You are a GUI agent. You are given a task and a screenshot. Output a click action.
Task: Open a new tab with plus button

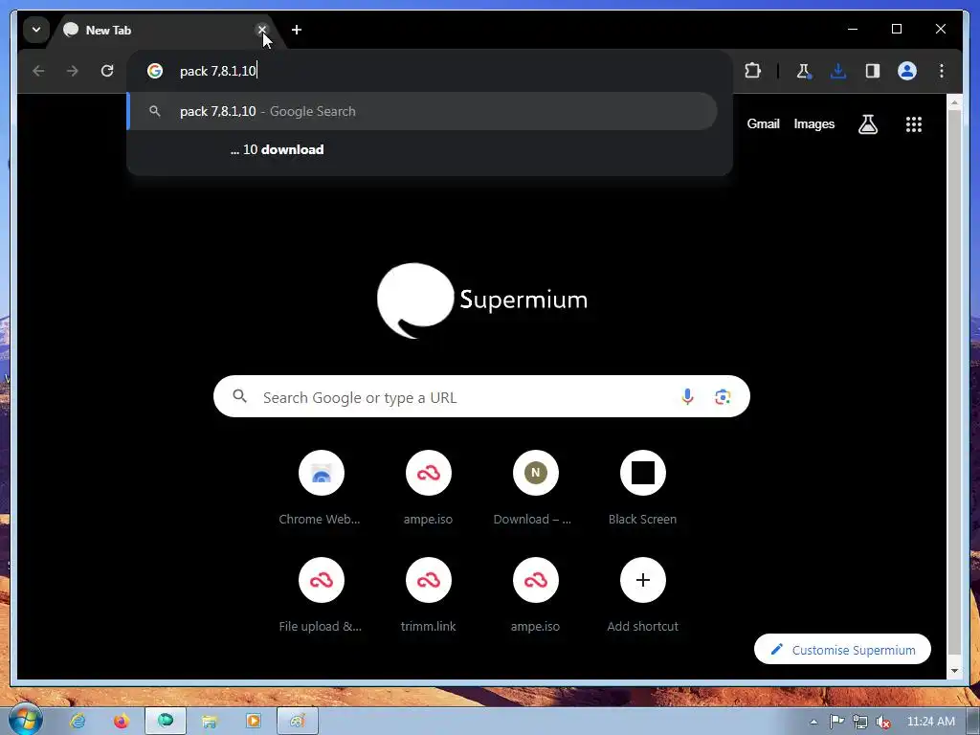tap(297, 30)
